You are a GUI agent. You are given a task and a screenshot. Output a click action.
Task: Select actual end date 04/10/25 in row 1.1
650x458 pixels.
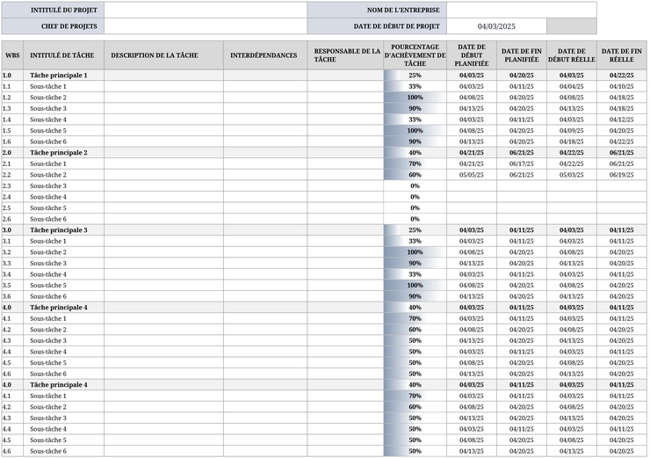tap(621, 86)
